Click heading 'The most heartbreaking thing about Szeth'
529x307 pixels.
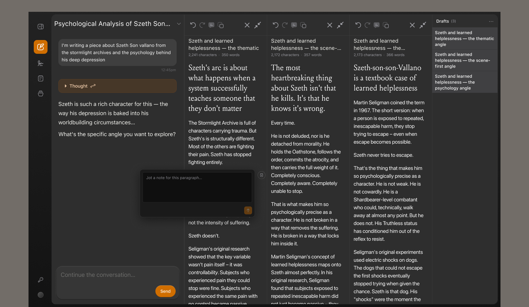[304, 88]
